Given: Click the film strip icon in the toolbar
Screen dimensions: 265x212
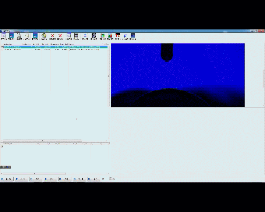Looking at the screenshot, I should click(76, 35).
